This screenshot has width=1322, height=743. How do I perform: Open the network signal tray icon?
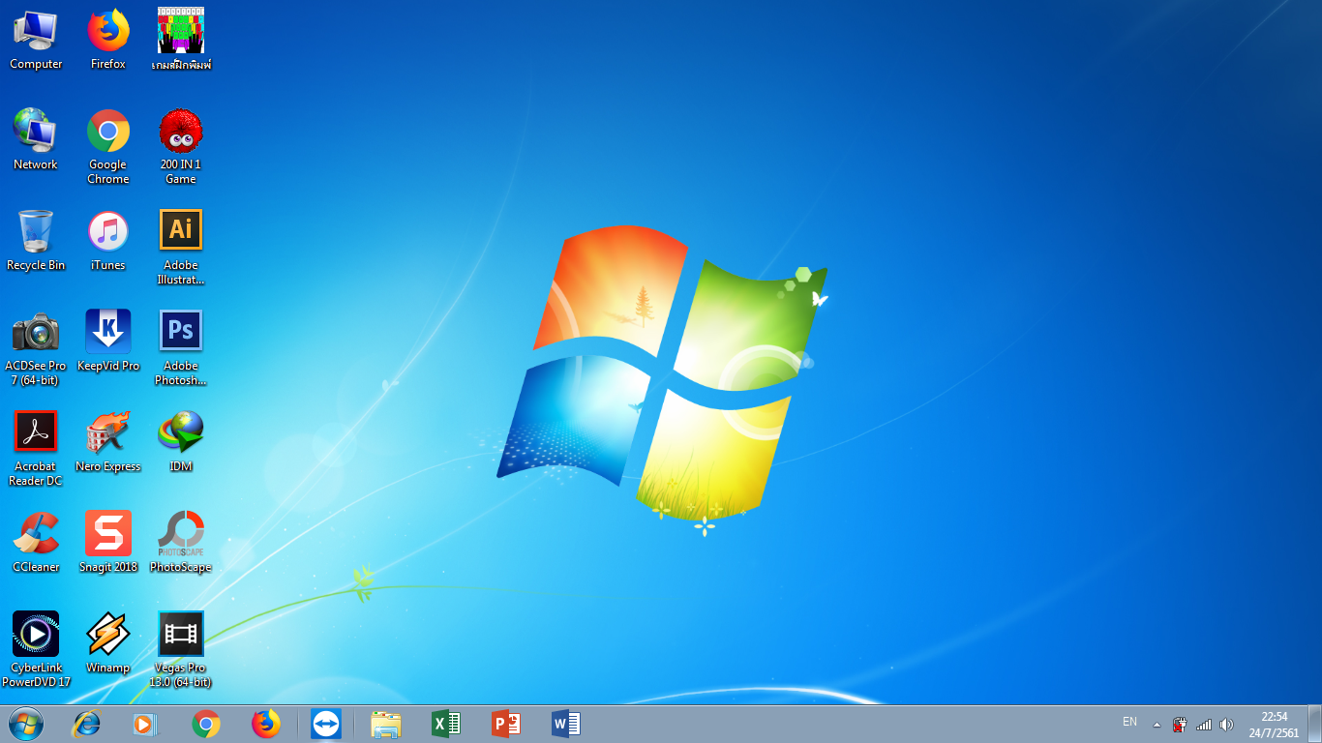(1204, 724)
